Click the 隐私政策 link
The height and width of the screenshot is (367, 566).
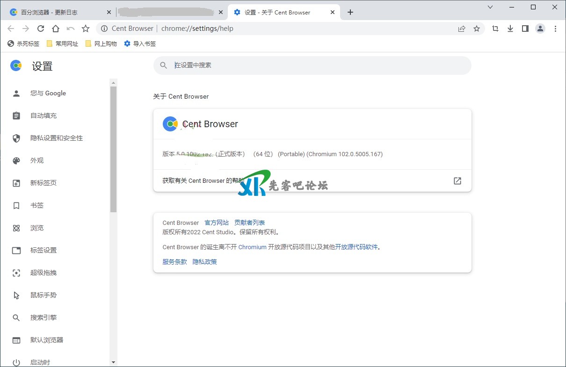(205, 262)
